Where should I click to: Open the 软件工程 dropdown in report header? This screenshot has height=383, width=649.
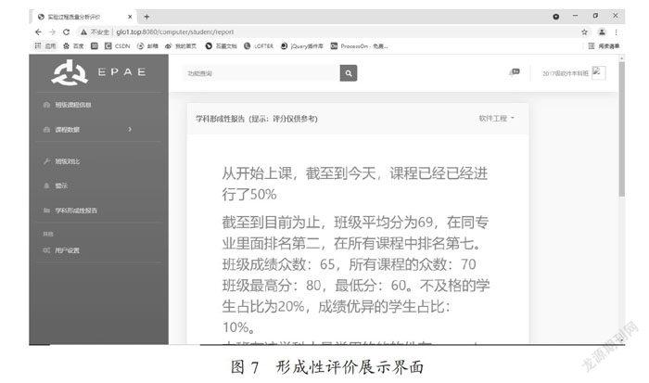[496, 119]
